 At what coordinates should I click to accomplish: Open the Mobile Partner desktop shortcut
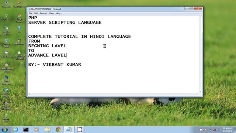(6, 118)
